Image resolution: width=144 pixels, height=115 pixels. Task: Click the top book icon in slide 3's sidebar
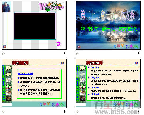(x=8, y=68)
